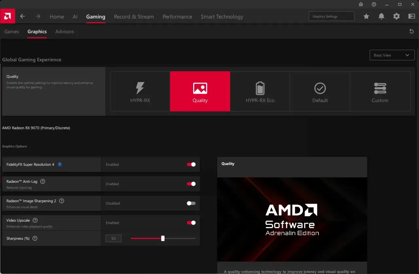Reset graphics settings with the undo icon
Image resolution: width=419 pixels, height=274 pixels.
pos(411,31)
